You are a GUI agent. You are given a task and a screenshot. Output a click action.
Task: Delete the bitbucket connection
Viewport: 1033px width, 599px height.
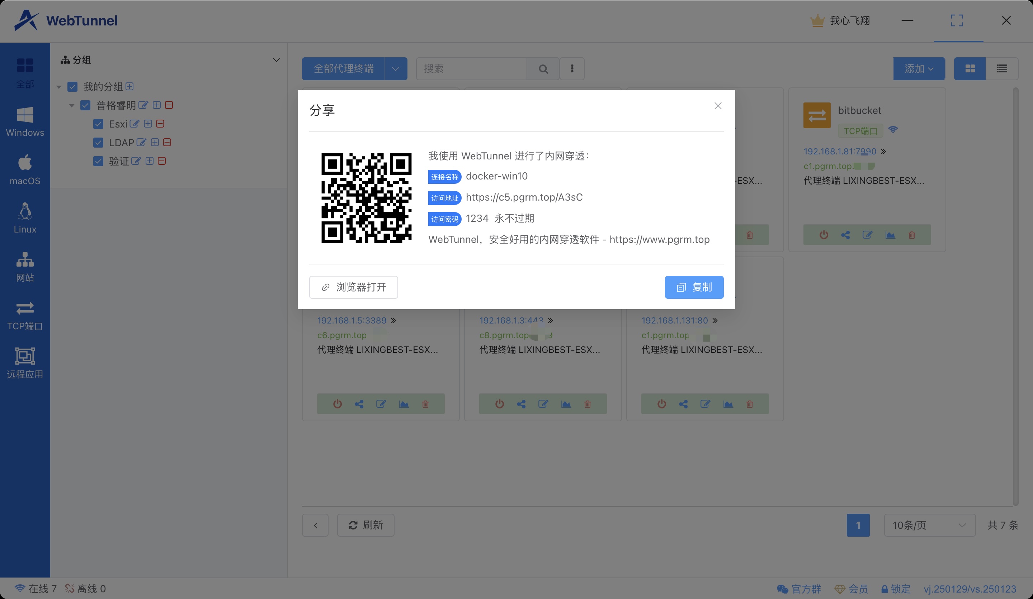[912, 235]
